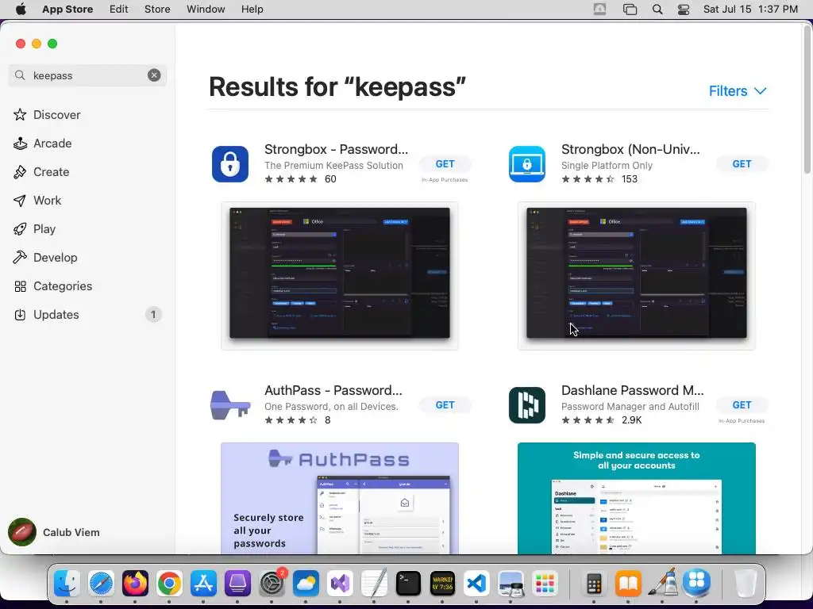The width and height of the screenshot is (813, 609).
Task: Click 'The Premium KeePass Solution' subtitle
Action: click(x=333, y=165)
